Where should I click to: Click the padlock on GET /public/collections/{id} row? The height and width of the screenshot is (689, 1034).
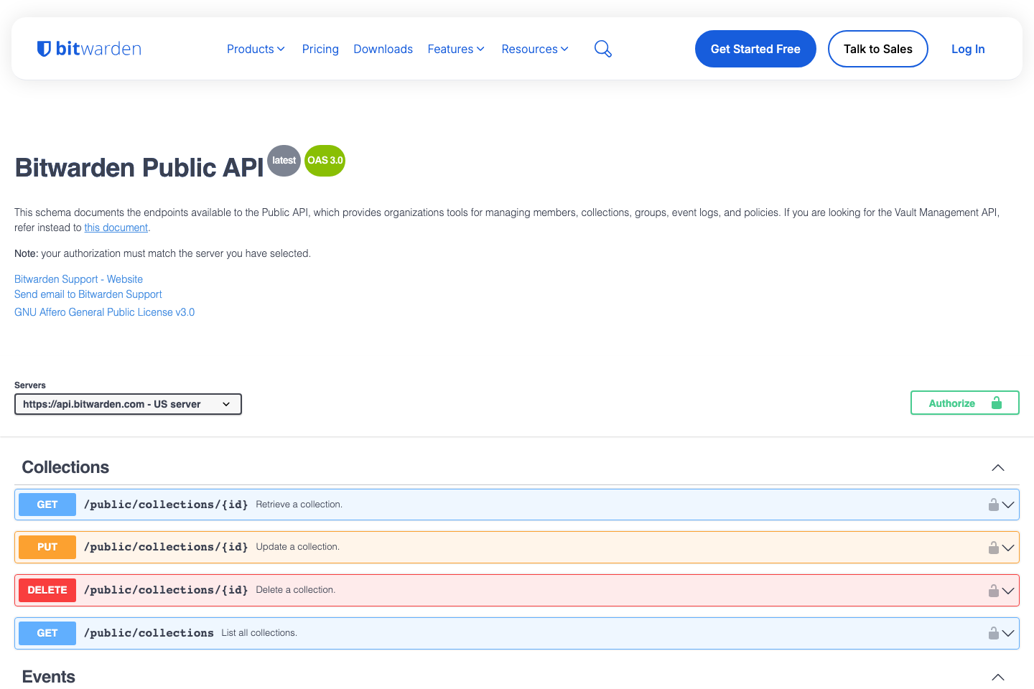[994, 505]
